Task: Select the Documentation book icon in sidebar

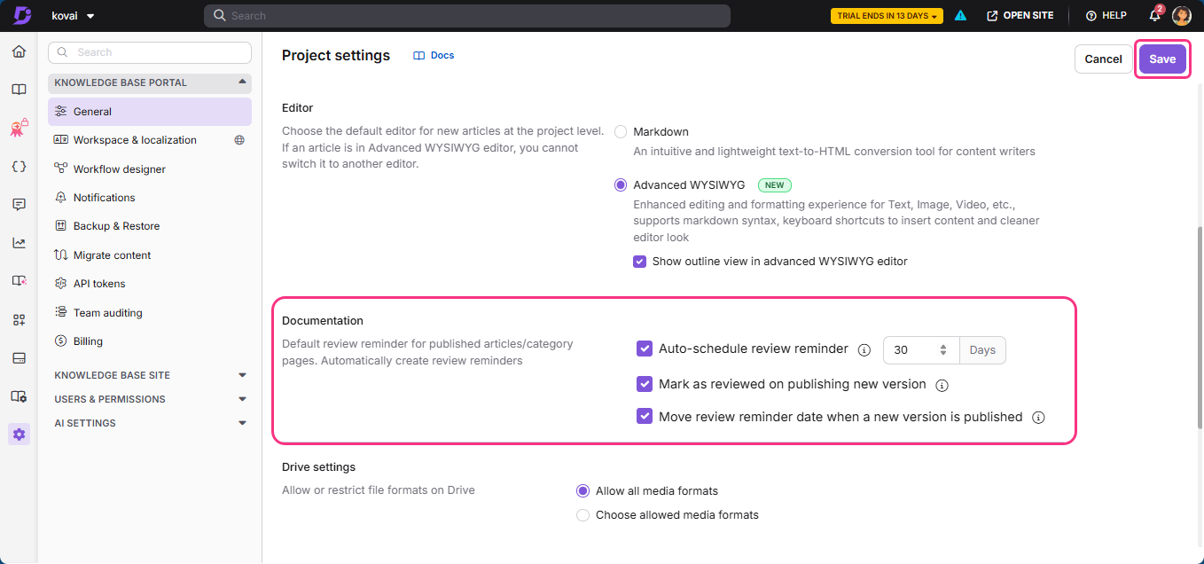Action: (19, 89)
